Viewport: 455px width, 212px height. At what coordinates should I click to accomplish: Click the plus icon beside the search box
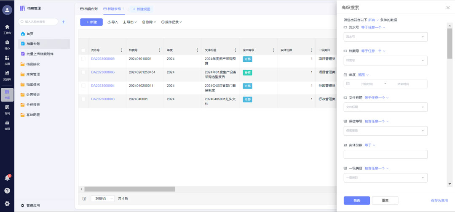63,22
